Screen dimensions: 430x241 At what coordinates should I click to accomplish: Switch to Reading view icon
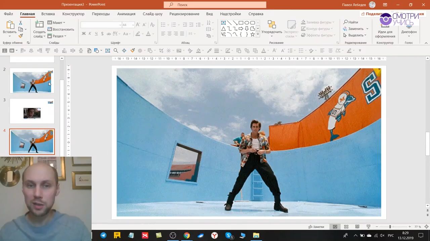(357, 227)
